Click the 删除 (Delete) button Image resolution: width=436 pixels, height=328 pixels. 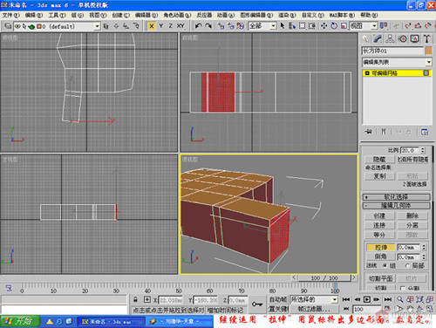click(x=412, y=215)
